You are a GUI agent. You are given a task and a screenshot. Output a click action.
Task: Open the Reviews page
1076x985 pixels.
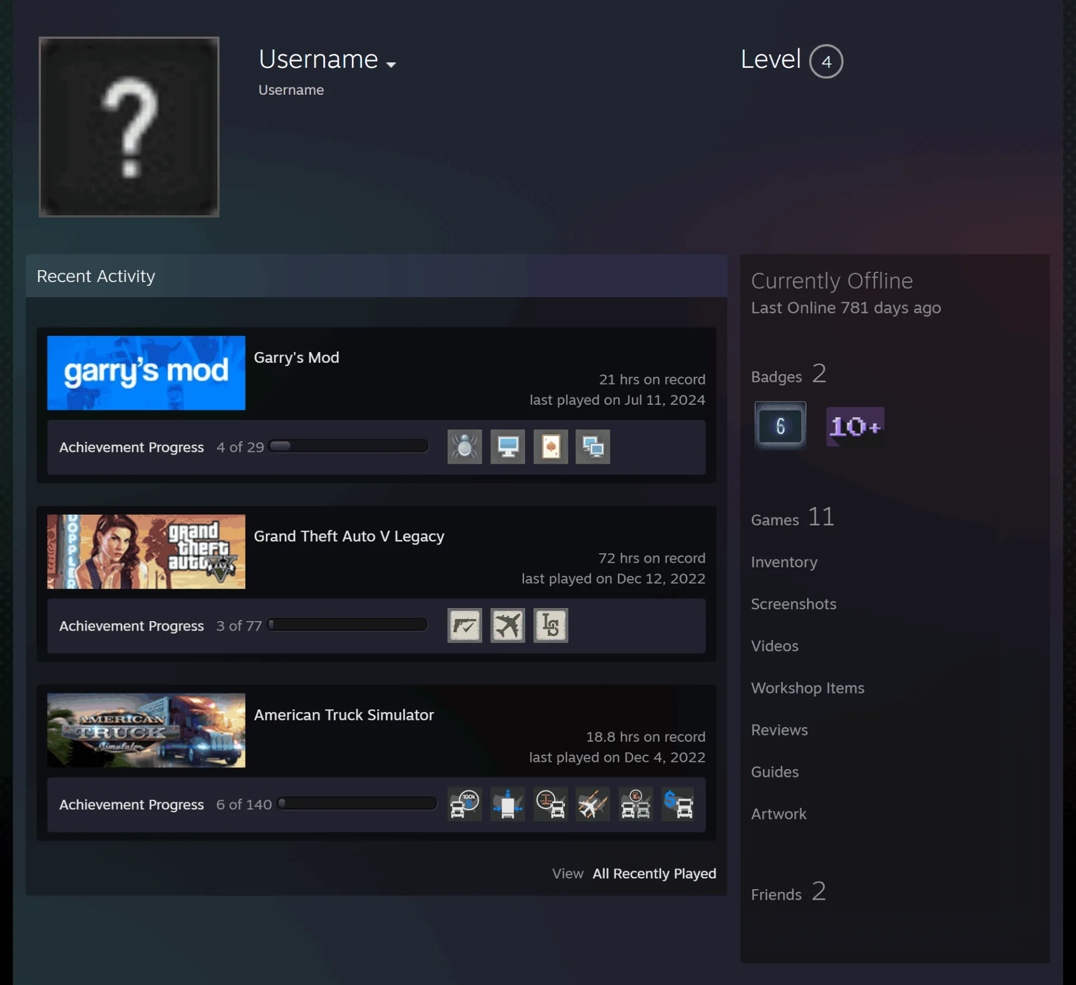(x=780, y=730)
